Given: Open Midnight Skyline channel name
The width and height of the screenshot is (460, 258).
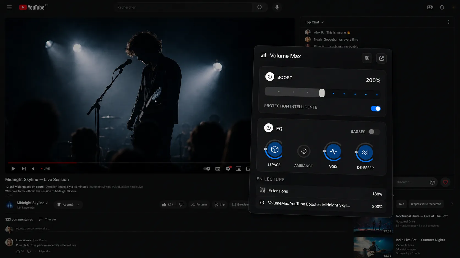Looking at the screenshot, I should [x=31, y=203].
